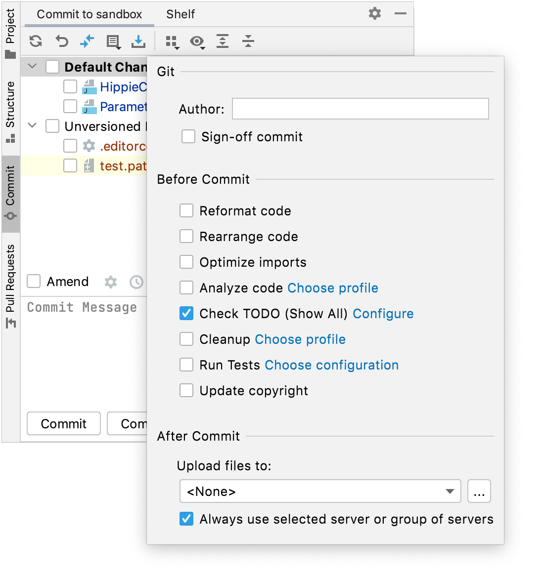Click Choose configuration link for Run Tests

332,365
